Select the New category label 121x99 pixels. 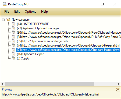pyautogui.click(x=21, y=20)
